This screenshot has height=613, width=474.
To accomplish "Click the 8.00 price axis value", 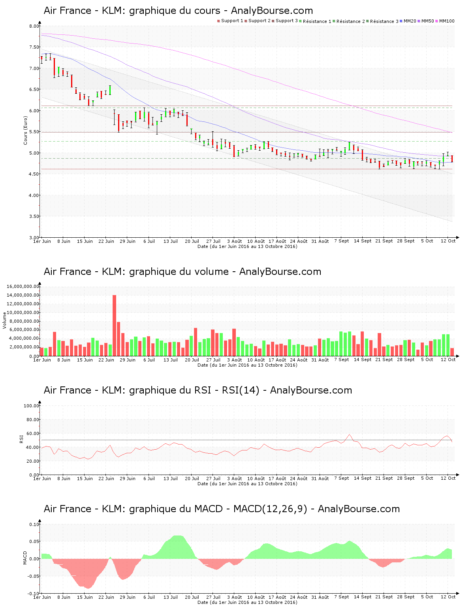I will pos(34,26).
